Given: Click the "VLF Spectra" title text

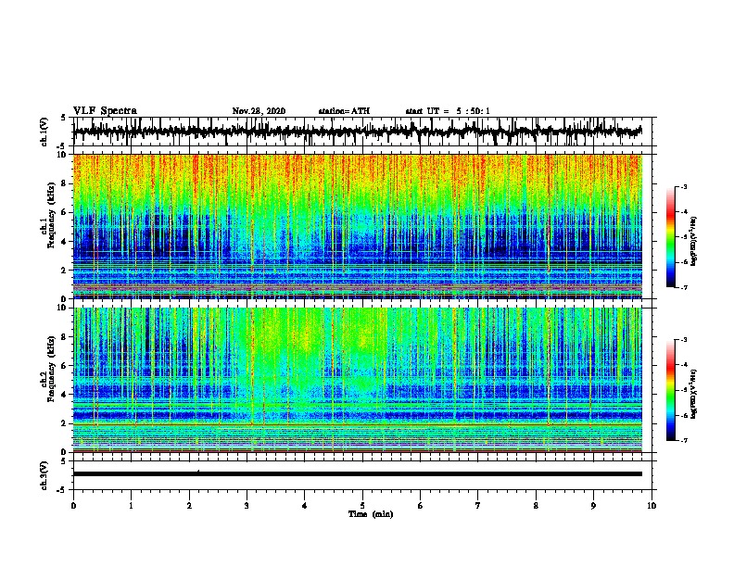Looking at the screenshot, I should coord(105,111).
